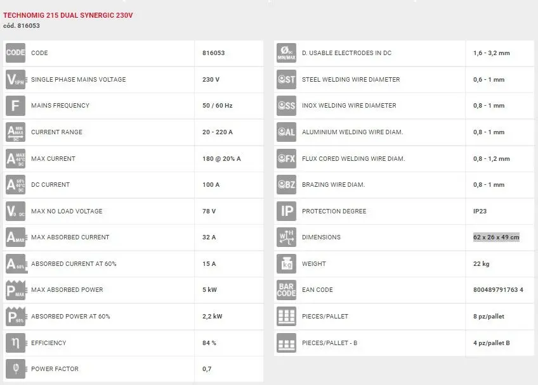
Task: Click the Technomig 215 Dual Synergic title
Action: (x=68, y=15)
